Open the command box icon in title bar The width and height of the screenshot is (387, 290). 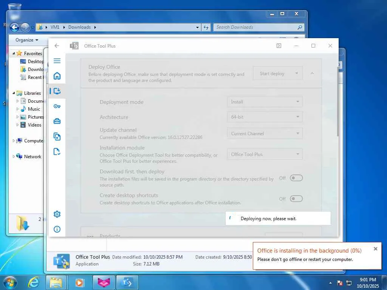[279, 46]
